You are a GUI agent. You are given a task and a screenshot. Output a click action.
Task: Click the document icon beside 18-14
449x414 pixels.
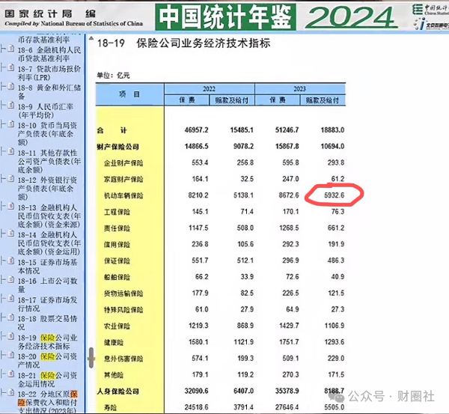coord(11,234)
